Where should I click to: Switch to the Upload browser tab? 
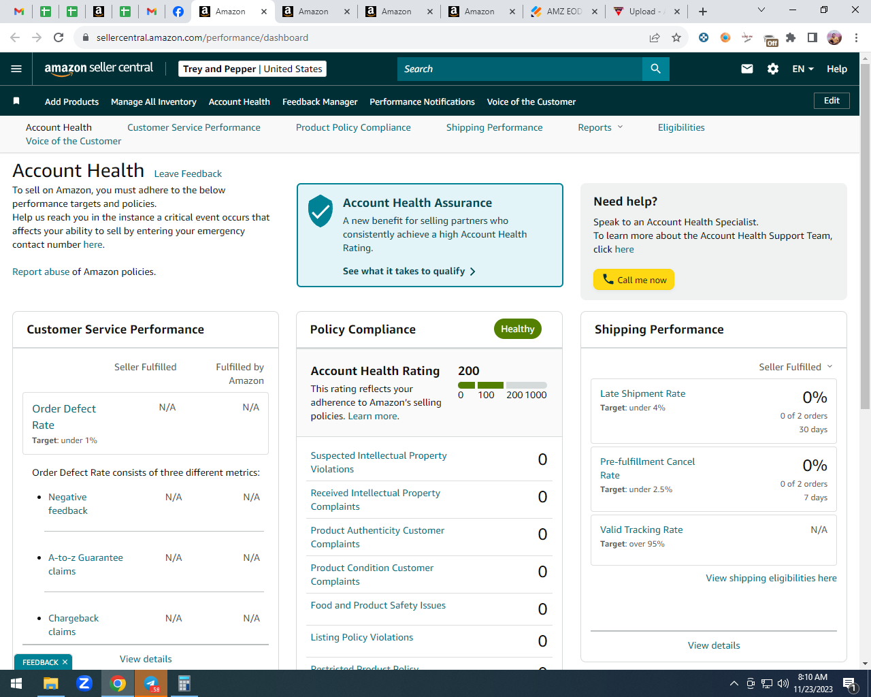(648, 12)
